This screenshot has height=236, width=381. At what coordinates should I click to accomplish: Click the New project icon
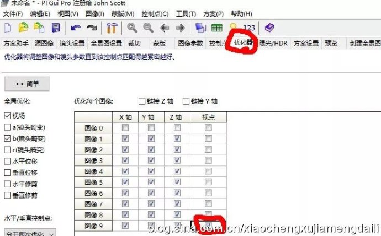8,28
